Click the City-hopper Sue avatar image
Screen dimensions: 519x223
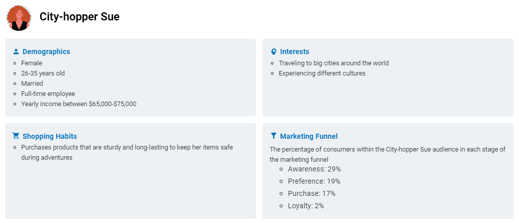[x=19, y=18]
